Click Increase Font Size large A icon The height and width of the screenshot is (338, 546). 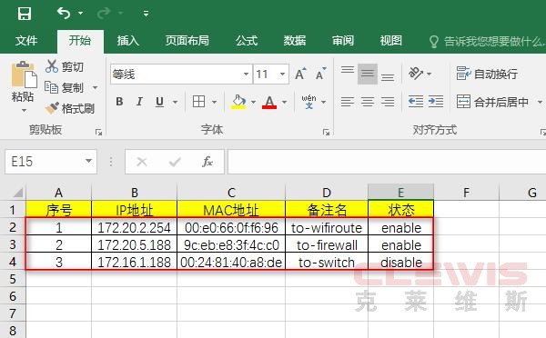(301, 74)
